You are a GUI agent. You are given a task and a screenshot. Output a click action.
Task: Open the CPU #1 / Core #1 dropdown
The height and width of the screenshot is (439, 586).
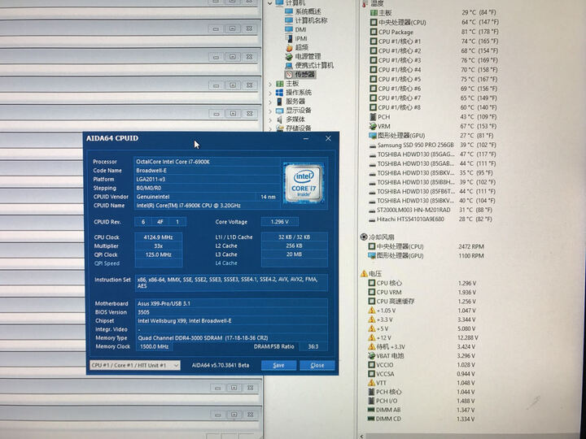point(135,365)
